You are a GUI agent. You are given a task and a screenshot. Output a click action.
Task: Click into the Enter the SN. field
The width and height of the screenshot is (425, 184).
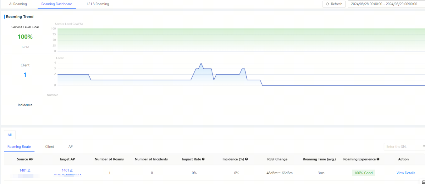click(402, 147)
